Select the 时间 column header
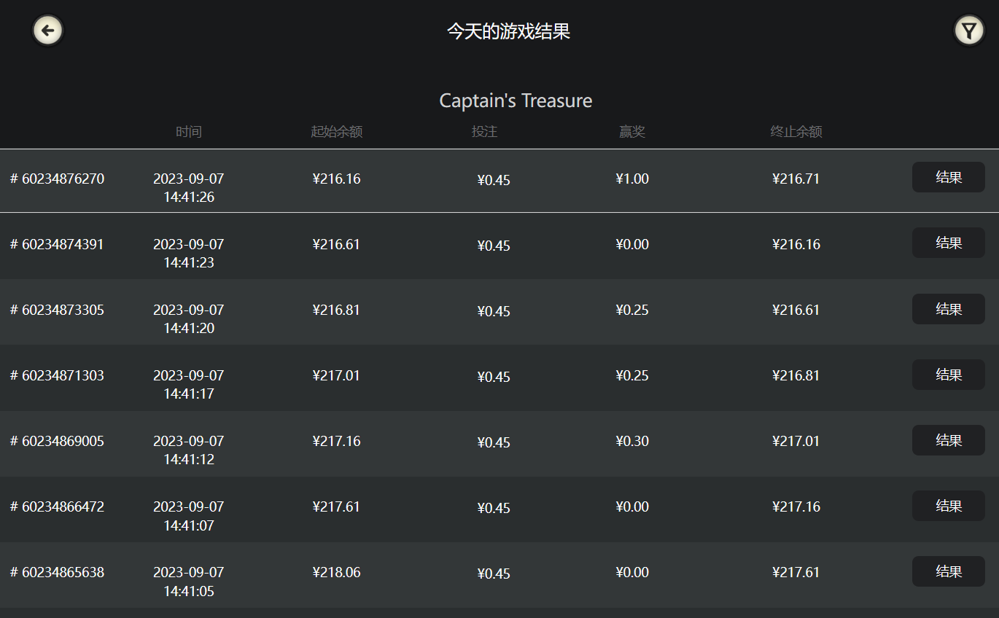This screenshot has width=999, height=618. coord(189,132)
